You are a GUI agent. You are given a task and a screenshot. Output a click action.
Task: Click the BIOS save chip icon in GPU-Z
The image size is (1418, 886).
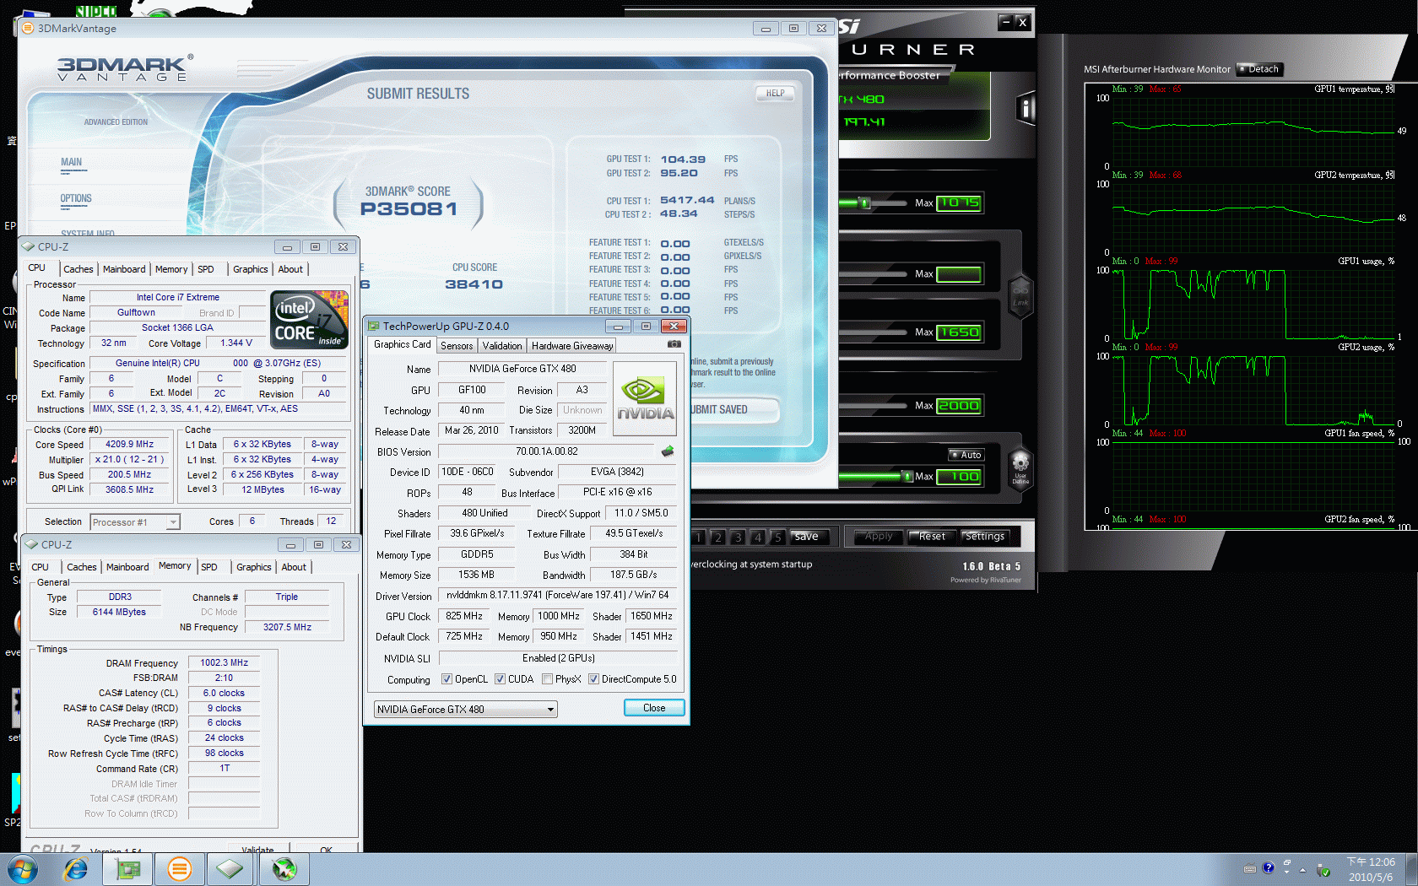click(668, 451)
